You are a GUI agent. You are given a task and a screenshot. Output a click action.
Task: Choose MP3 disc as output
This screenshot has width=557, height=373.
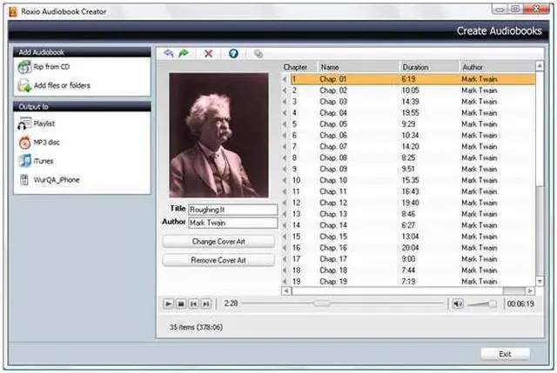click(46, 142)
